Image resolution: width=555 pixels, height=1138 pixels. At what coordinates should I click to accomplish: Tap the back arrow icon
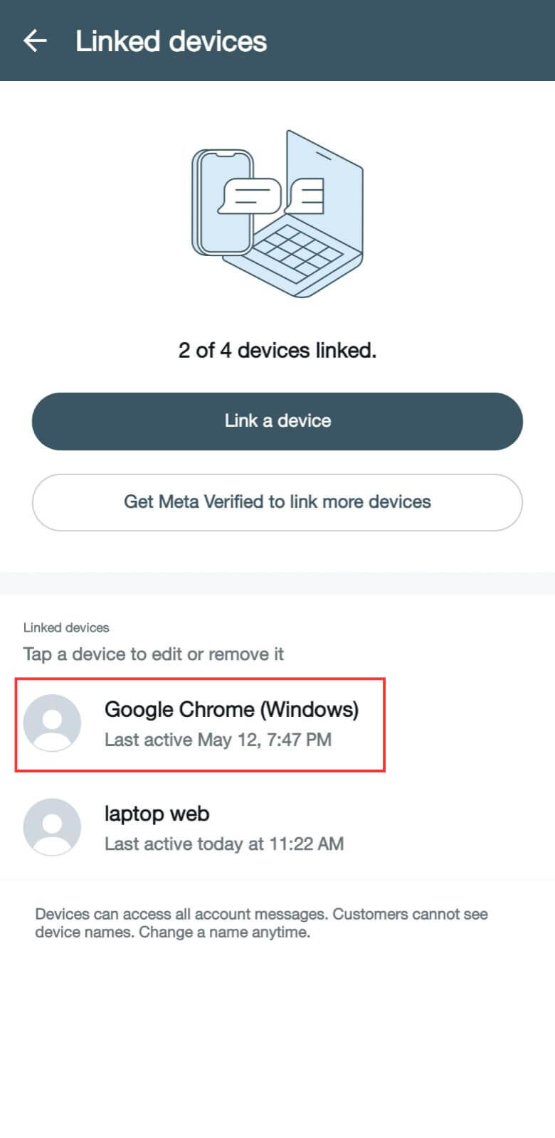pos(35,41)
